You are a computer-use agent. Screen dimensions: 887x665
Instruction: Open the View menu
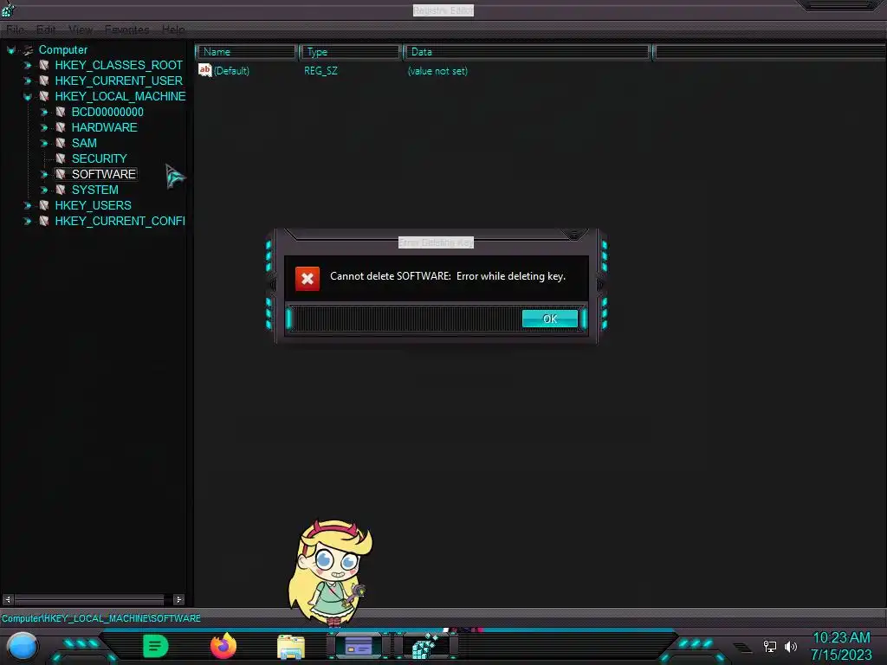[81, 29]
